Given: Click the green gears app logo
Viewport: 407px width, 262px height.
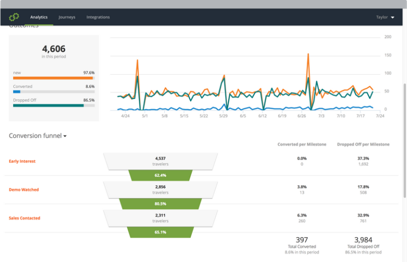Looking at the screenshot, I should (x=14, y=17).
